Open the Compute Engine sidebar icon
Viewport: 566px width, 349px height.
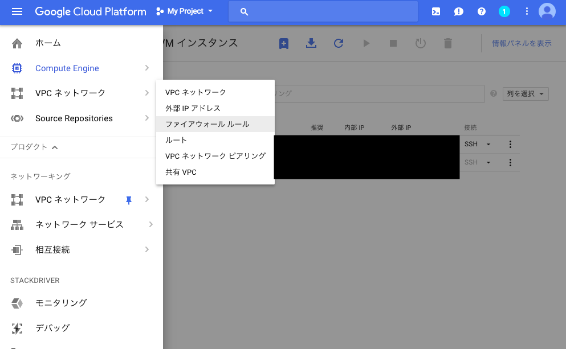coord(17,68)
